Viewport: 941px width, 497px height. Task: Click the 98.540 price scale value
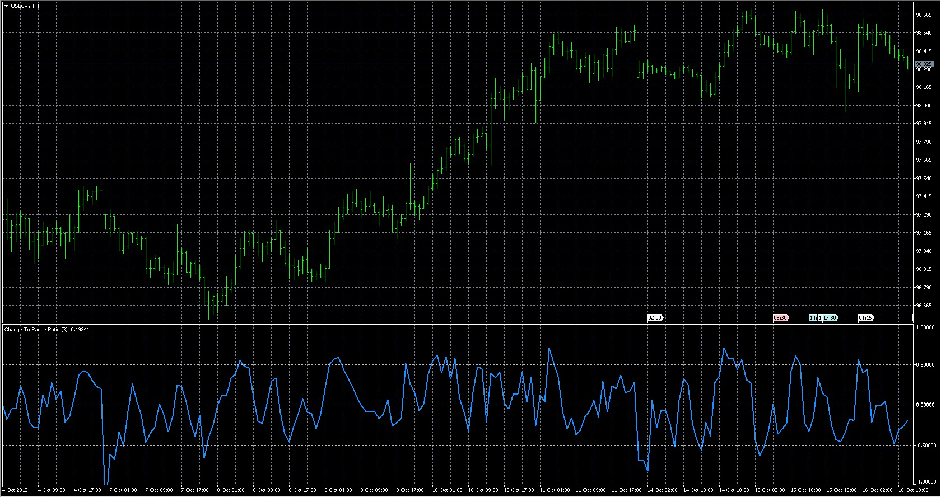[923, 33]
